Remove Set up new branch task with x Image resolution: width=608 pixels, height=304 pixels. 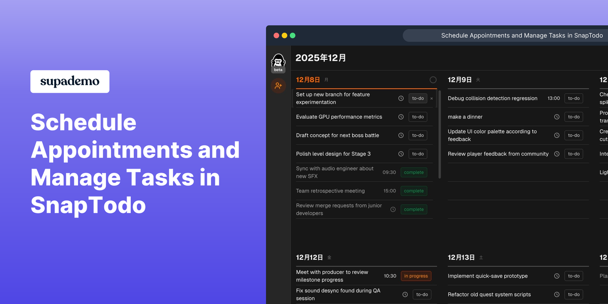(432, 98)
